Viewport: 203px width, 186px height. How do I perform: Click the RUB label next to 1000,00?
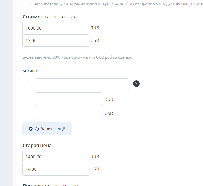point(95,28)
